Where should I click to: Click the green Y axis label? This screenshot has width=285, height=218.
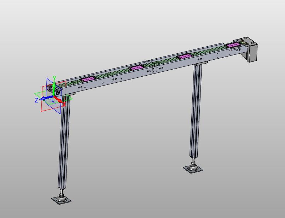(54, 78)
